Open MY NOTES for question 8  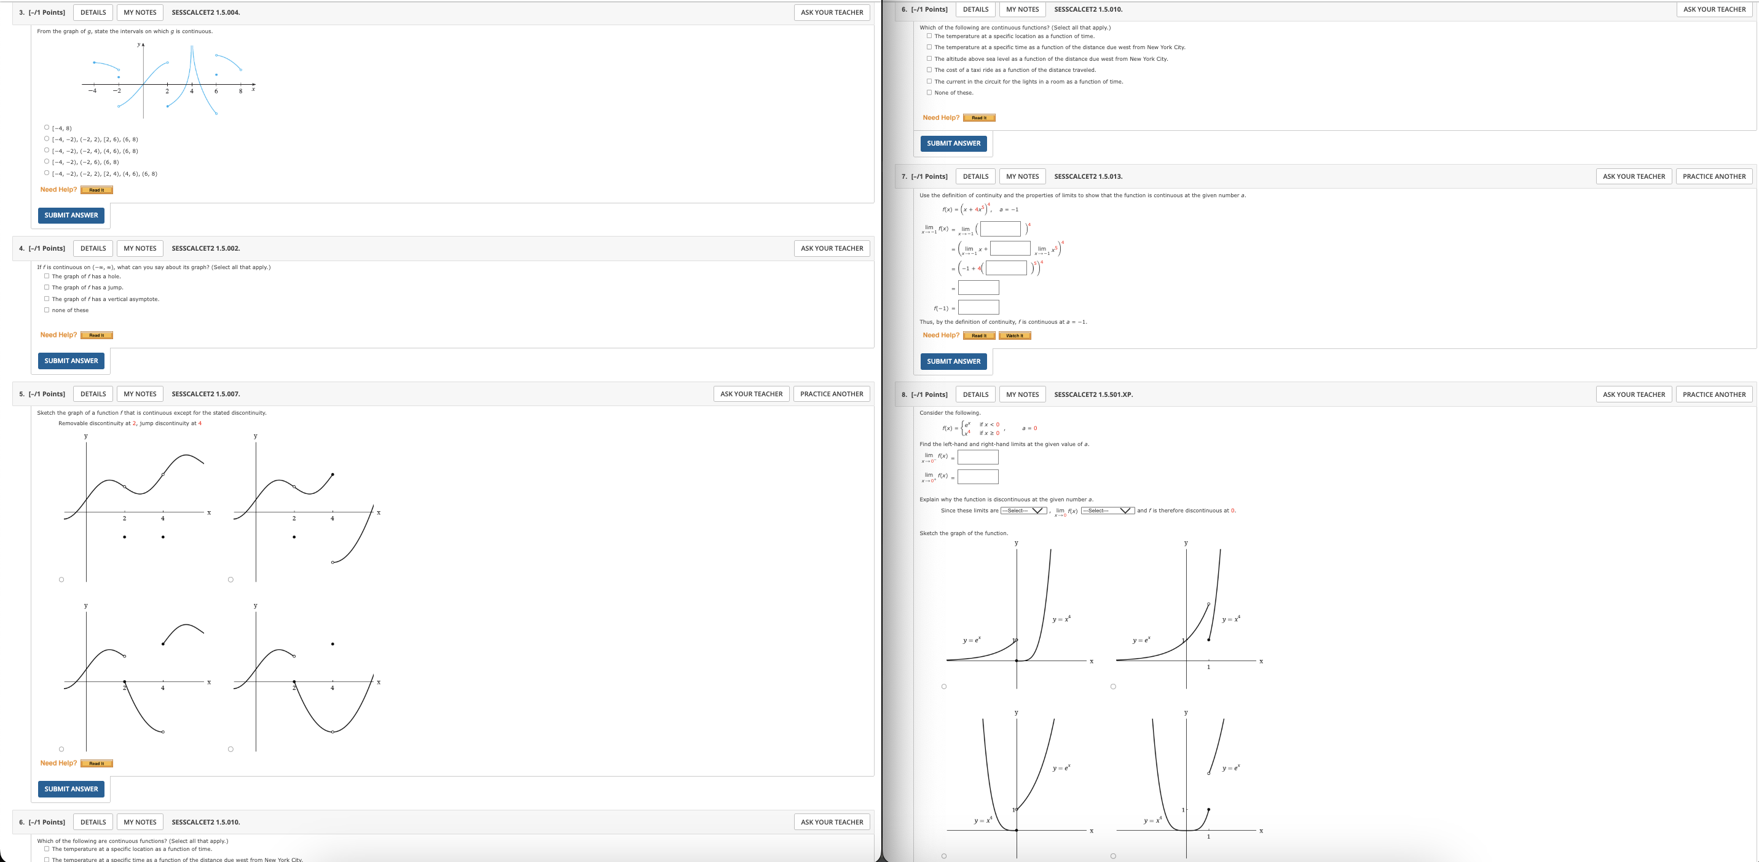[x=1021, y=394]
